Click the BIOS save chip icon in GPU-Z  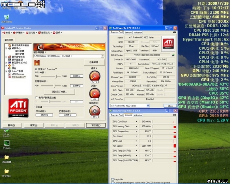click(173, 55)
